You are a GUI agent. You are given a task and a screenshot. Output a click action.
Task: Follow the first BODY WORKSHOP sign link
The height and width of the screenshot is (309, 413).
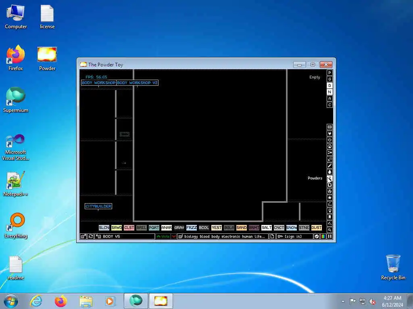click(x=99, y=83)
